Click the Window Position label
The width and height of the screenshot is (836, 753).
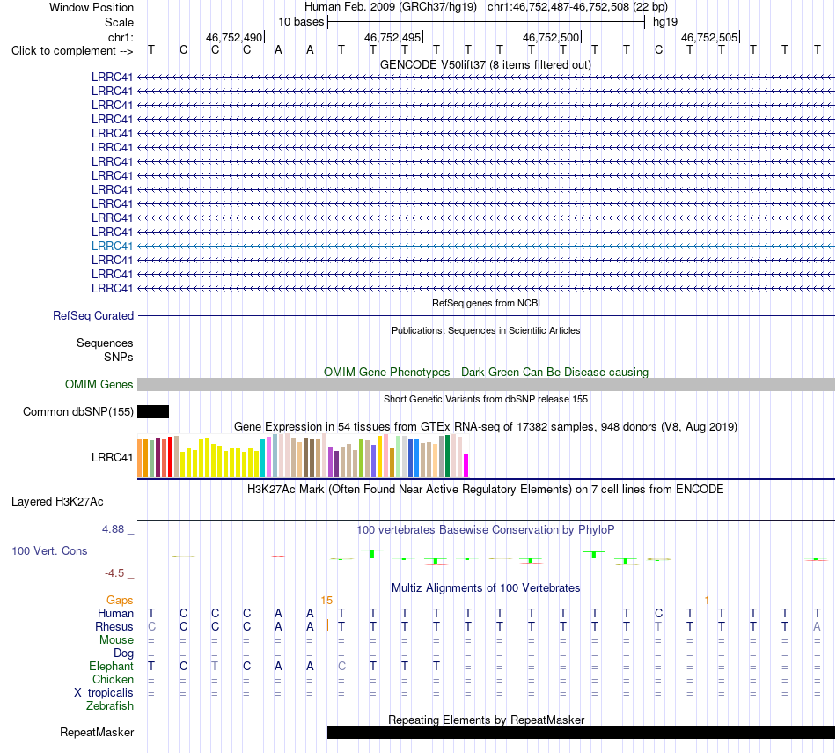[92, 7]
